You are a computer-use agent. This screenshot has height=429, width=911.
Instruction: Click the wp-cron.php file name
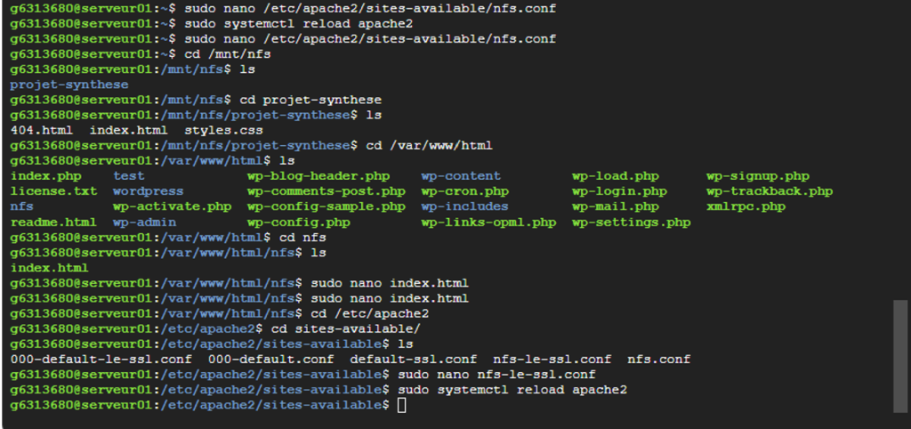[464, 191]
